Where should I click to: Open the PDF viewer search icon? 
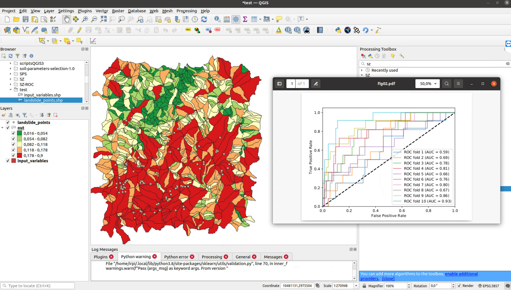447,84
